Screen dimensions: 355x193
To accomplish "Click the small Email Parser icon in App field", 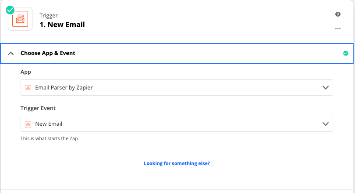I will pyautogui.click(x=28, y=88).
